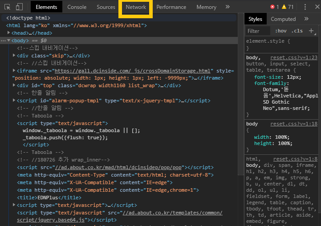
Task: Open reset.css?v=1:18 source link
Action: [294, 124]
